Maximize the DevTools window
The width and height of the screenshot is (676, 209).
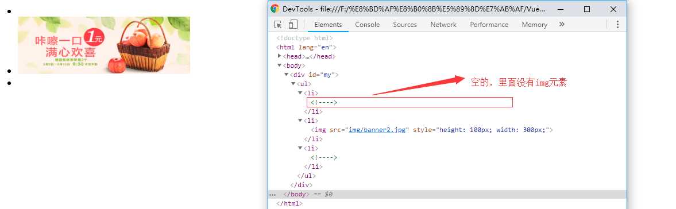click(x=587, y=9)
